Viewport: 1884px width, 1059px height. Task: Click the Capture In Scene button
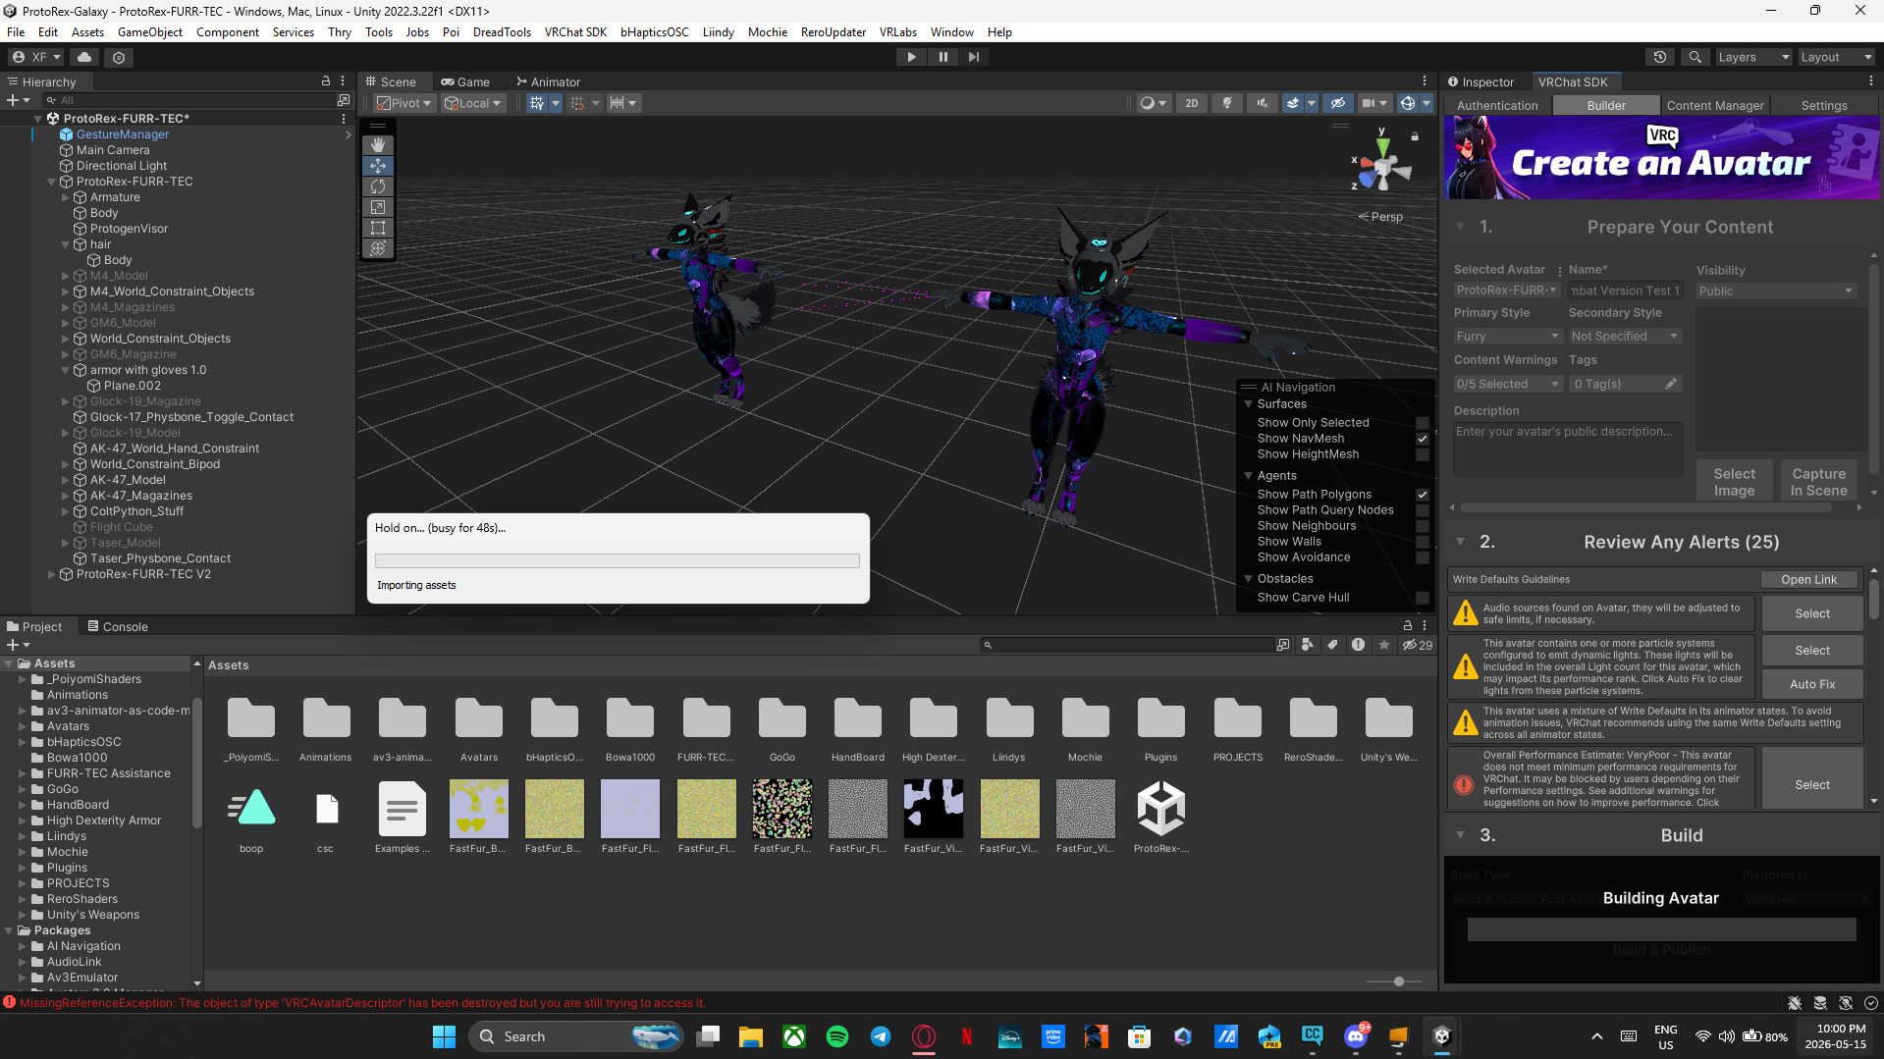coord(1818,481)
